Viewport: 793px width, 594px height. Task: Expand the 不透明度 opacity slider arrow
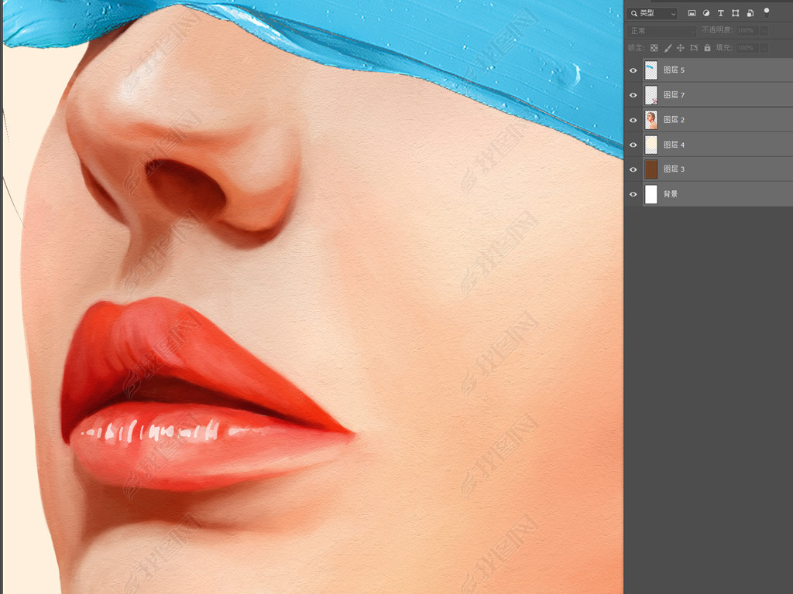tap(764, 30)
